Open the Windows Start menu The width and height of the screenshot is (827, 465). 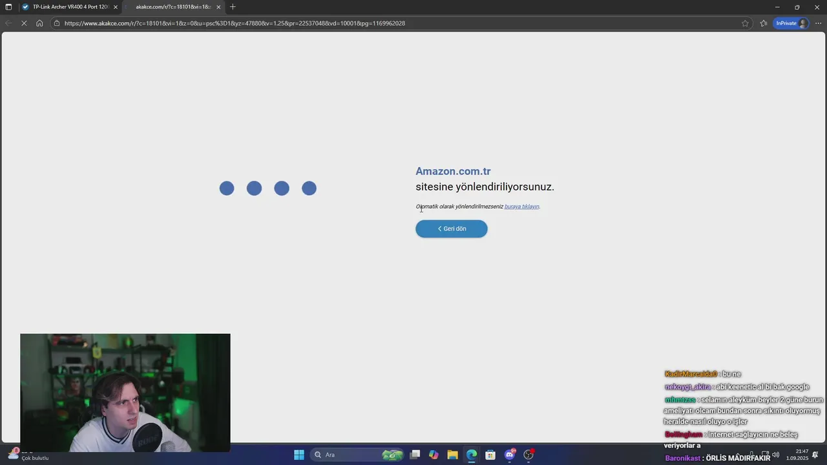click(299, 455)
